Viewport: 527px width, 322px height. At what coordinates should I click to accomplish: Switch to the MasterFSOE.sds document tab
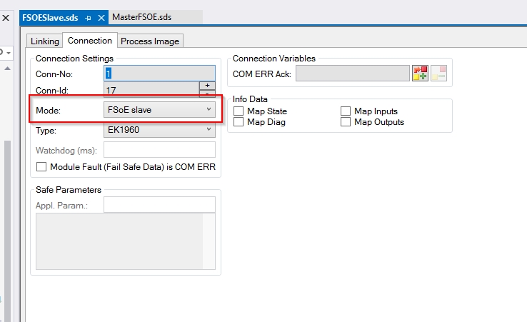click(146, 17)
